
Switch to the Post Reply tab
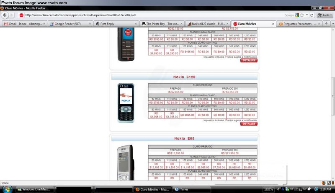click(107, 24)
